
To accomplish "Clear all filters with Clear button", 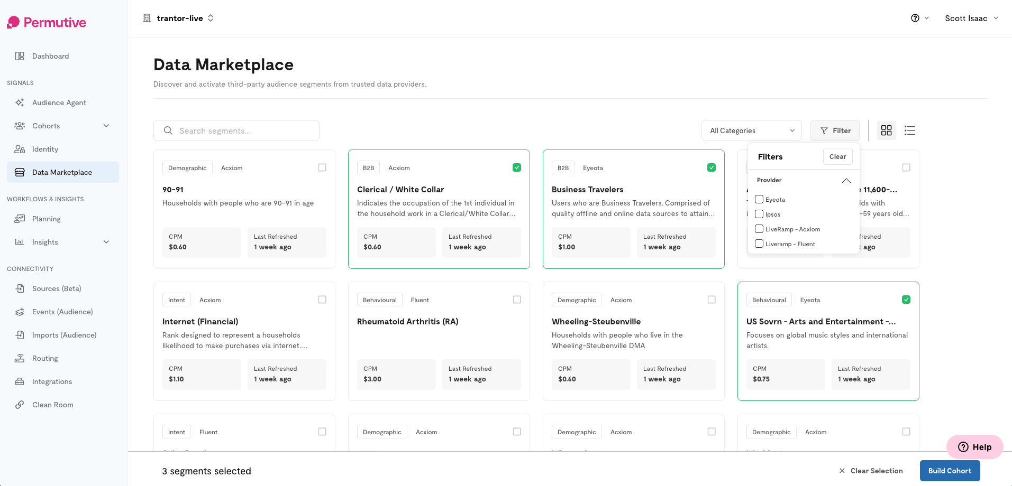I will tap(838, 156).
